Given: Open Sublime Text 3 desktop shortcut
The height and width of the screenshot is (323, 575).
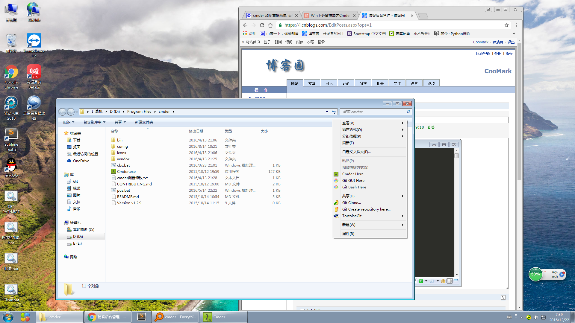Looking at the screenshot, I should [11, 139].
